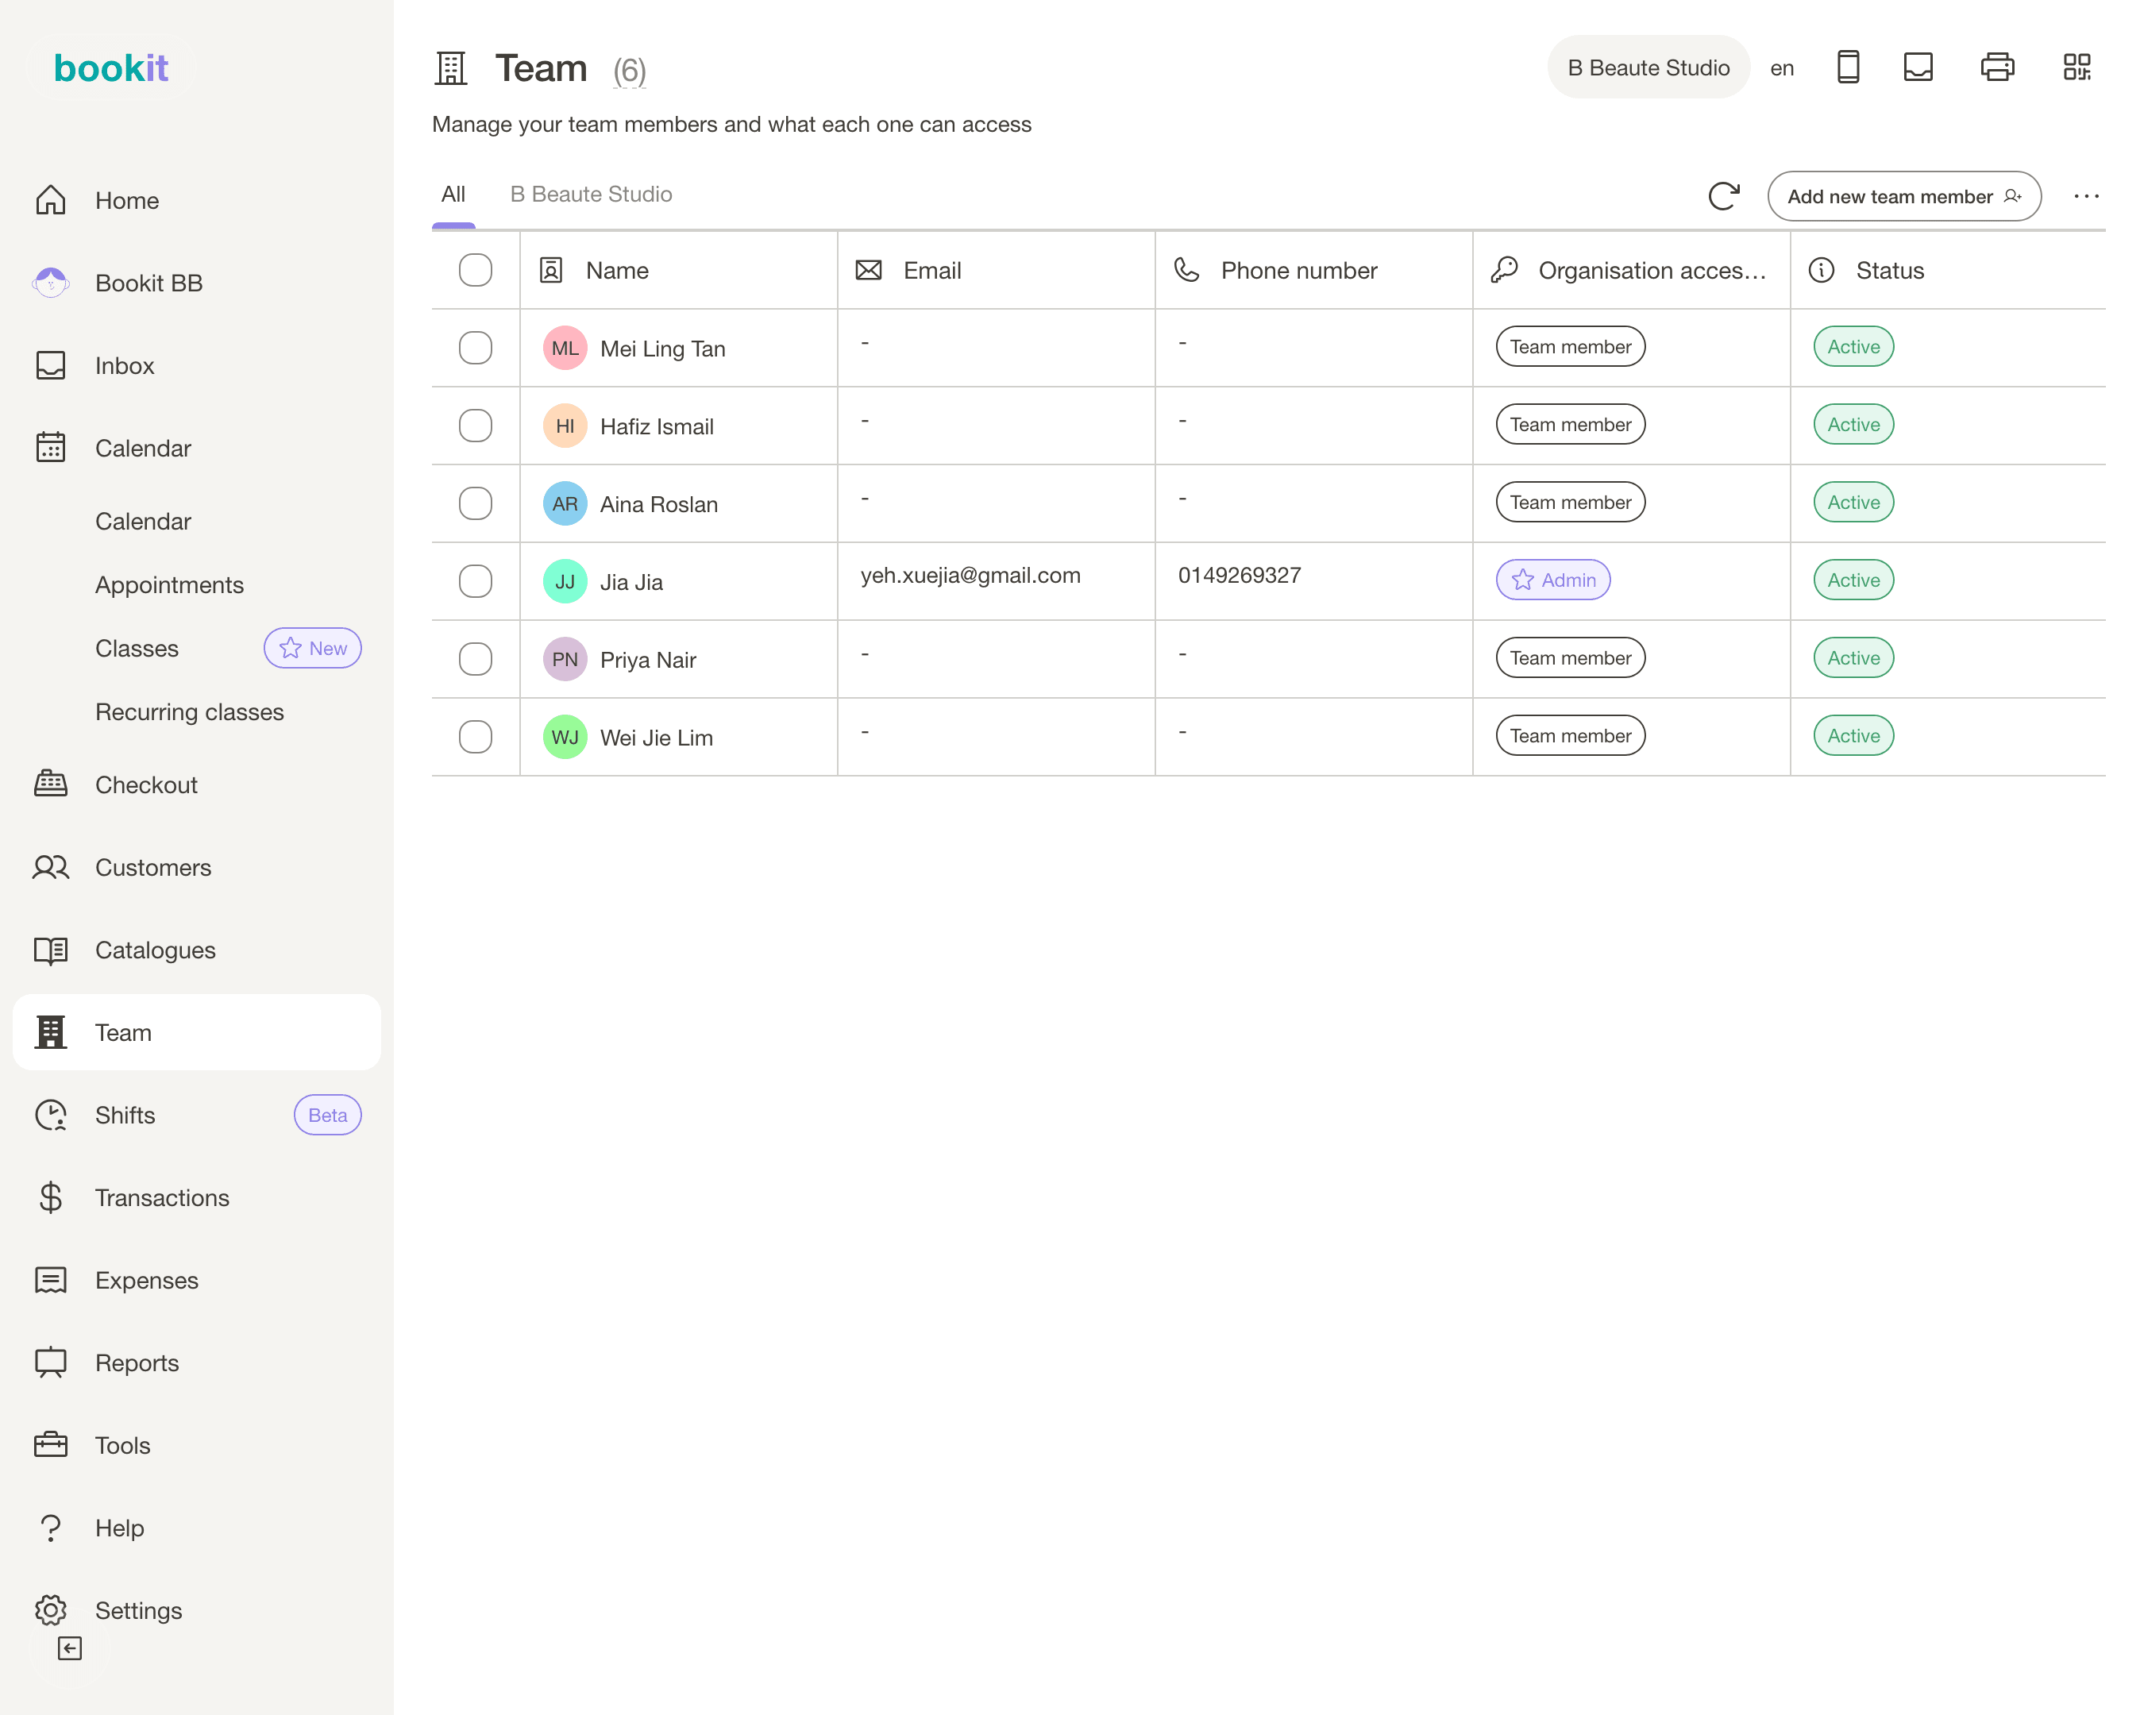Click the Hafiz Ismail HI avatar
Image resolution: width=2144 pixels, height=1715 pixels.
coord(565,426)
